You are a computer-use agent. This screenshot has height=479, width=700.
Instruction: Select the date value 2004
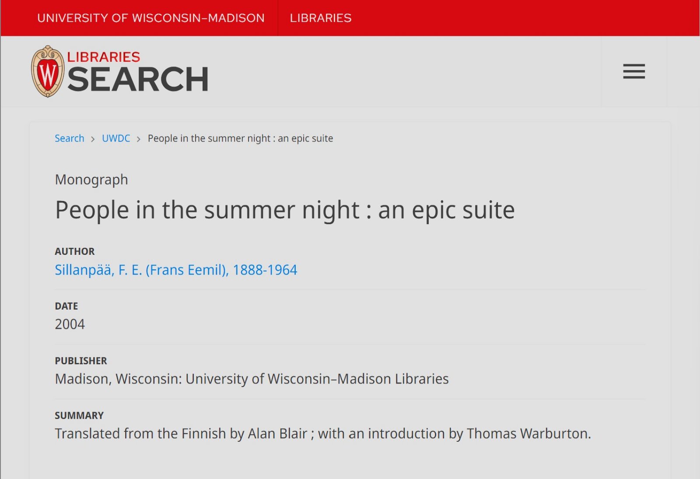pyautogui.click(x=70, y=324)
